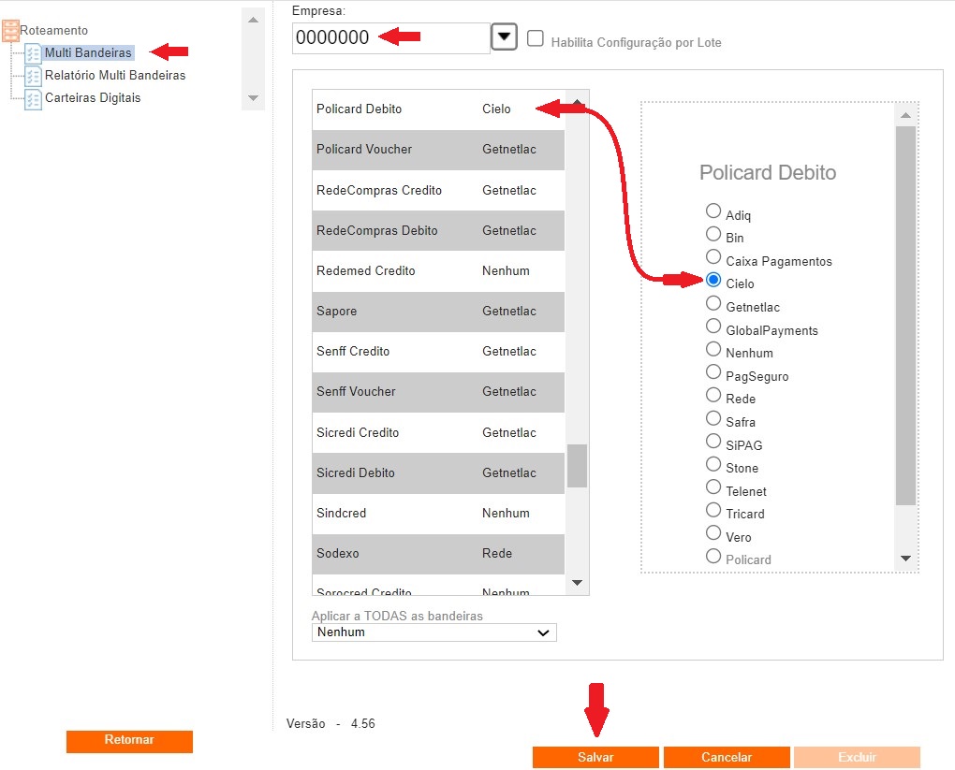Select the Adiq radio option
Screen dimensions: 955x770
click(x=713, y=211)
